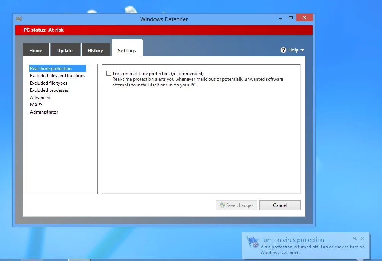Open Excluded file types setting

[x=48, y=83]
